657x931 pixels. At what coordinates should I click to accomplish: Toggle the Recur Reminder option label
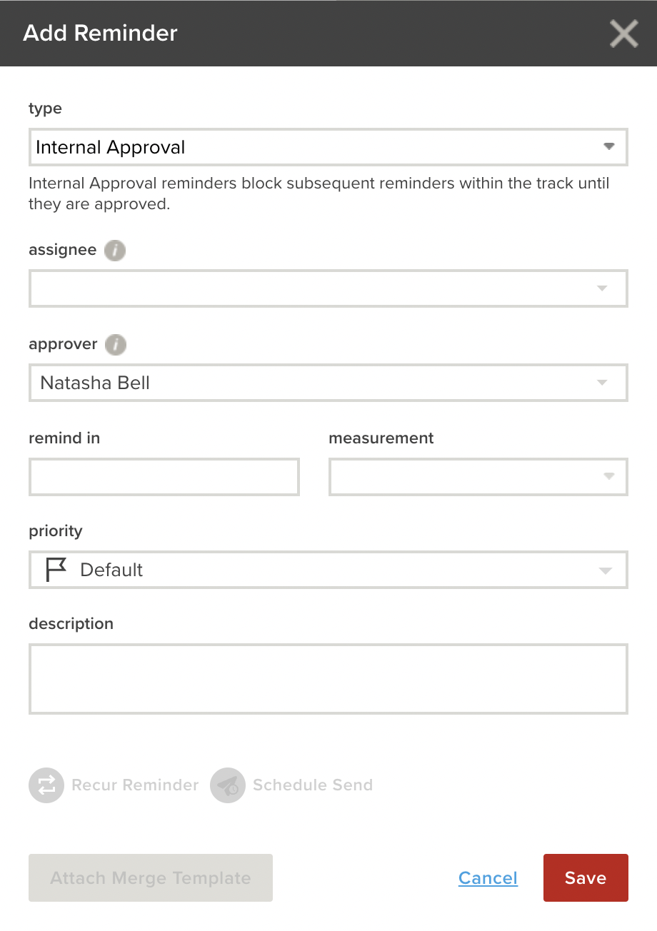pyautogui.click(x=135, y=785)
